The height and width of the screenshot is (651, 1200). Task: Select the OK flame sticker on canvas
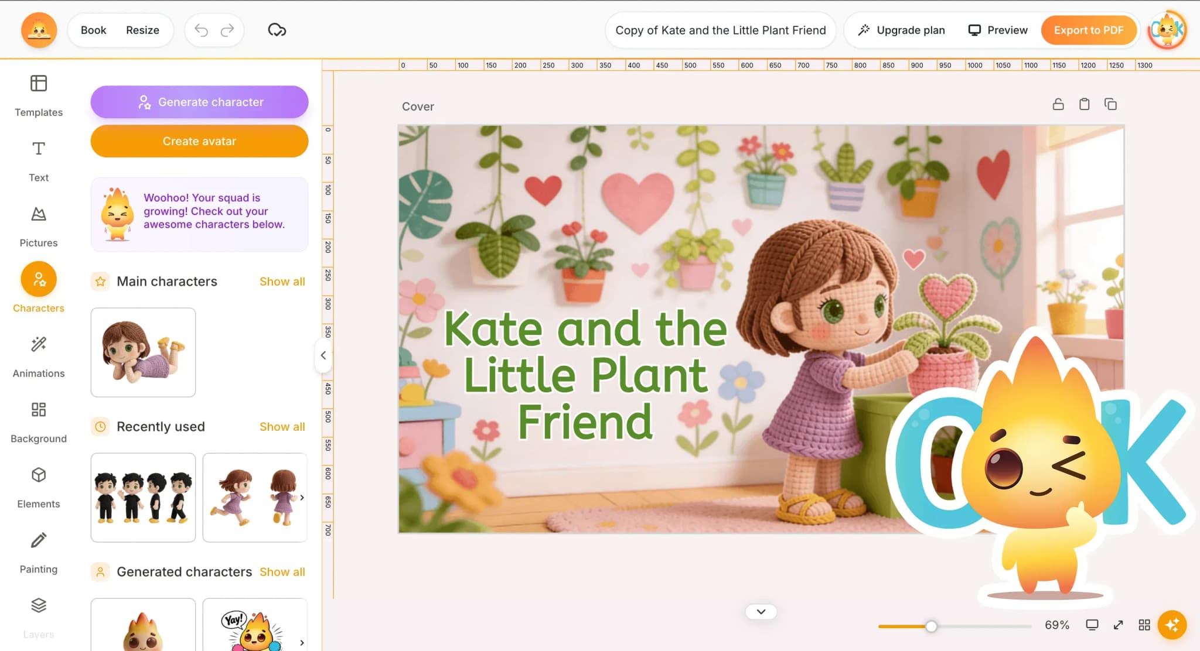pos(1040,468)
